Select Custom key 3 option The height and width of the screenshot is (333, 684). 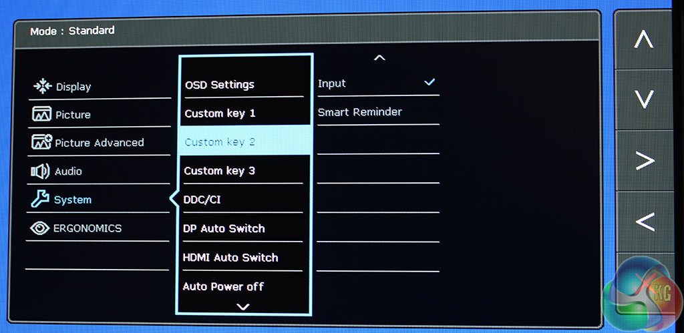point(243,170)
